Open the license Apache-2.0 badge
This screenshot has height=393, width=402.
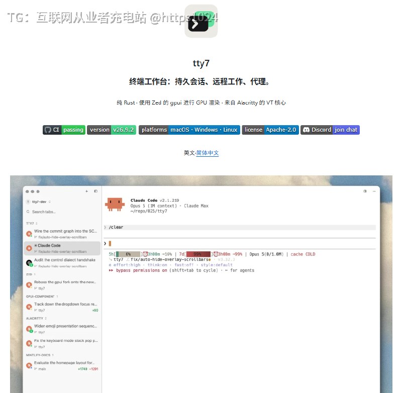tap(270, 130)
